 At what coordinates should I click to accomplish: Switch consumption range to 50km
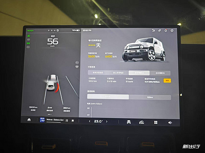(108, 97)
